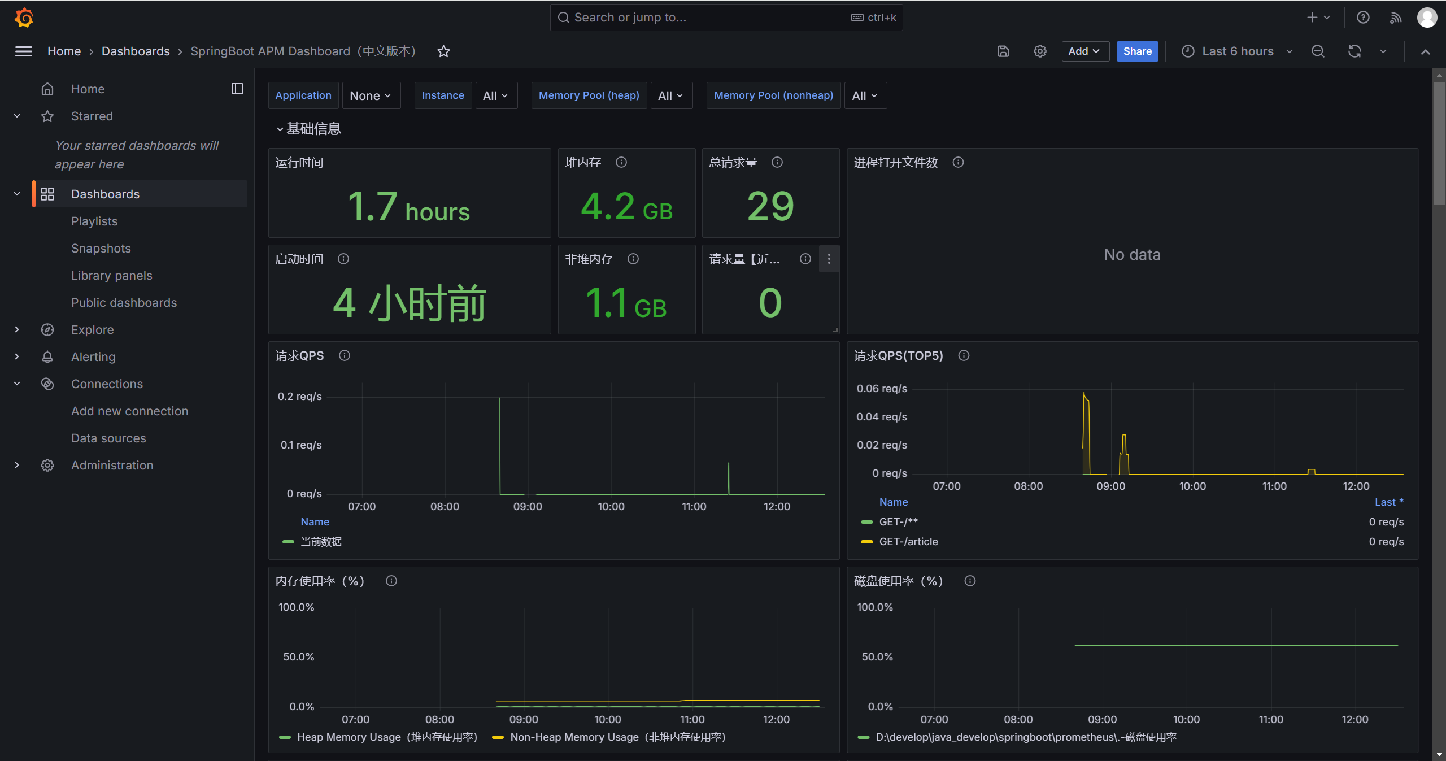Open the Last 6 hours time picker
The width and height of the screenshot is (1446, 761).
pyautogui.click(x=1237, y=51)
